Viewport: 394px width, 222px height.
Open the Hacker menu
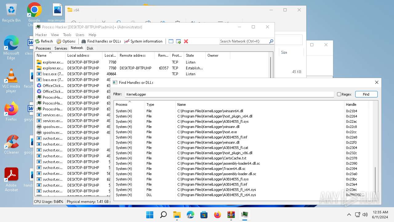[41, 35]
